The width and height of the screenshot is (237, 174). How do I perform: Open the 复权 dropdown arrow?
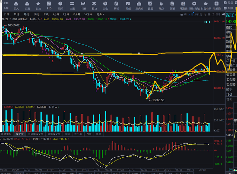coord(10,19)
